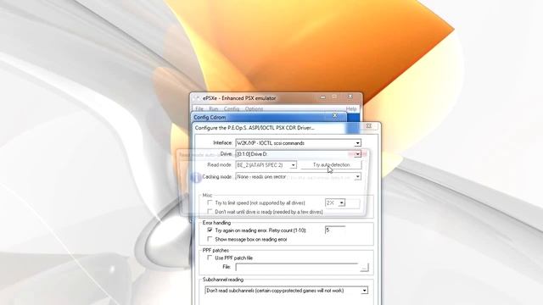
Task: Close the ePSXe emulator window
Action: click(350, 97)
